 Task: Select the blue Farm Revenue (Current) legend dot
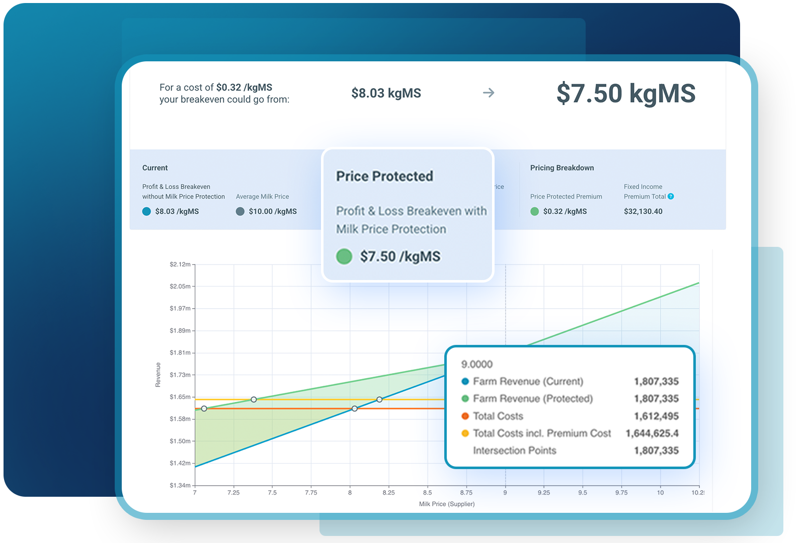(x=465, y=382)
